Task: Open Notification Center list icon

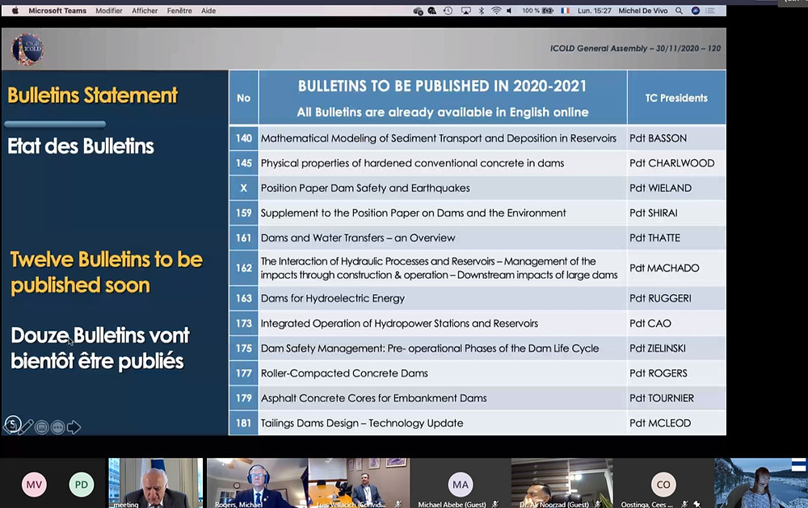Action: [710, 10]
